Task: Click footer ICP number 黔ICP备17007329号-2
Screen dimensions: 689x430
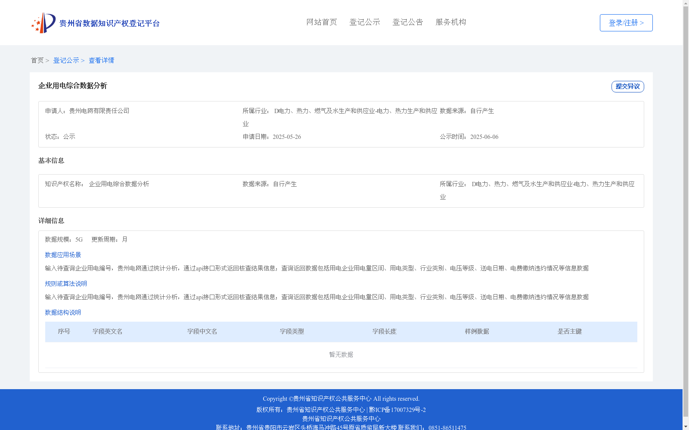Action: point(397,410)
